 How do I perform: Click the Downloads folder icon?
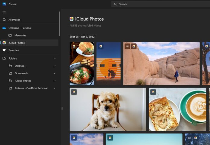pos(10,73)
